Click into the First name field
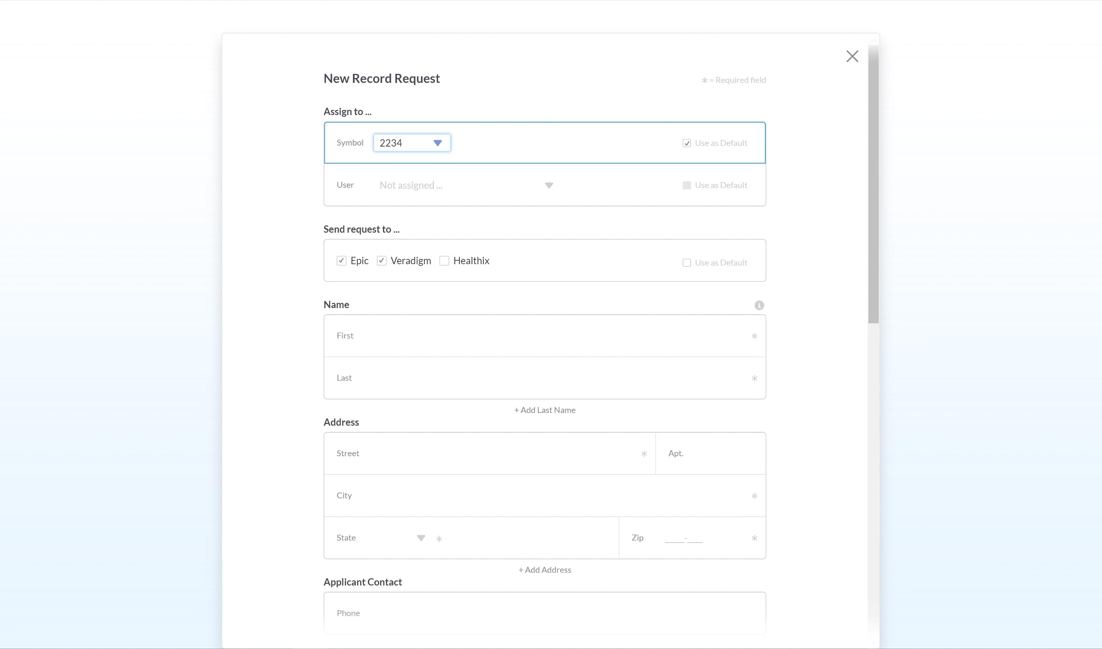This screenshot has height=649, width=1102. [x=545, y=336]
